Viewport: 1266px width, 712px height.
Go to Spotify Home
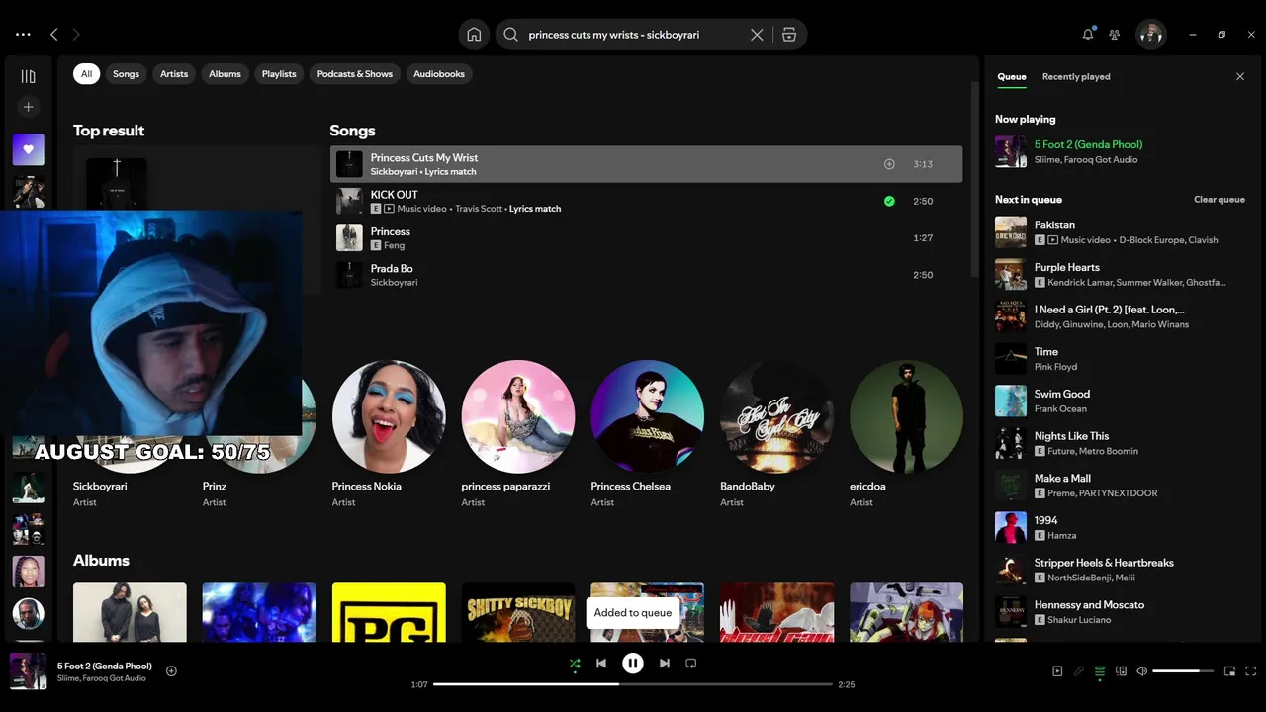474,35
